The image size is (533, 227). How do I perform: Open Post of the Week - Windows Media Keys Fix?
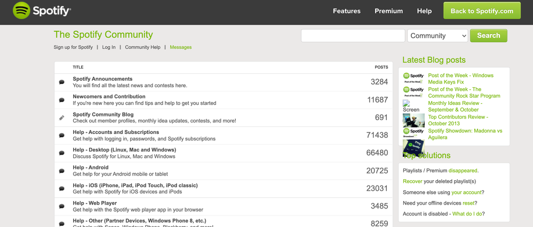tap(460, 79)
